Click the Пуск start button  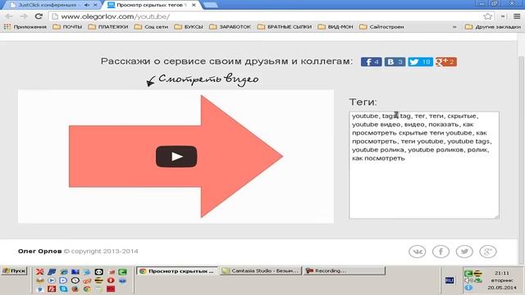pos(14,270)
